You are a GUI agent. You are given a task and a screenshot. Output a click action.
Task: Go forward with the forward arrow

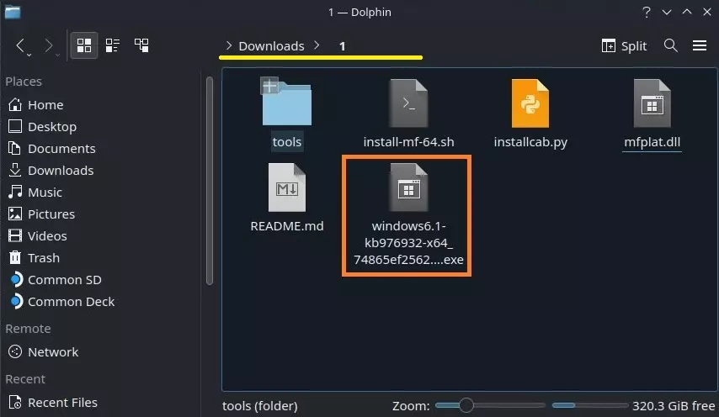point(48,45)
